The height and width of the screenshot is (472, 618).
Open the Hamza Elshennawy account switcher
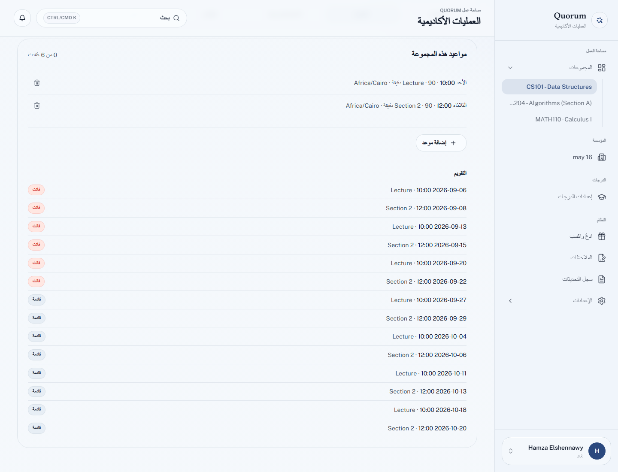[x=556, y=451]
